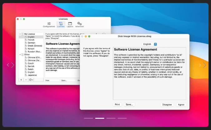211x130 pixels.
Task: Open the Advanced gears pane in toolbar
Action: coord(79,25)
